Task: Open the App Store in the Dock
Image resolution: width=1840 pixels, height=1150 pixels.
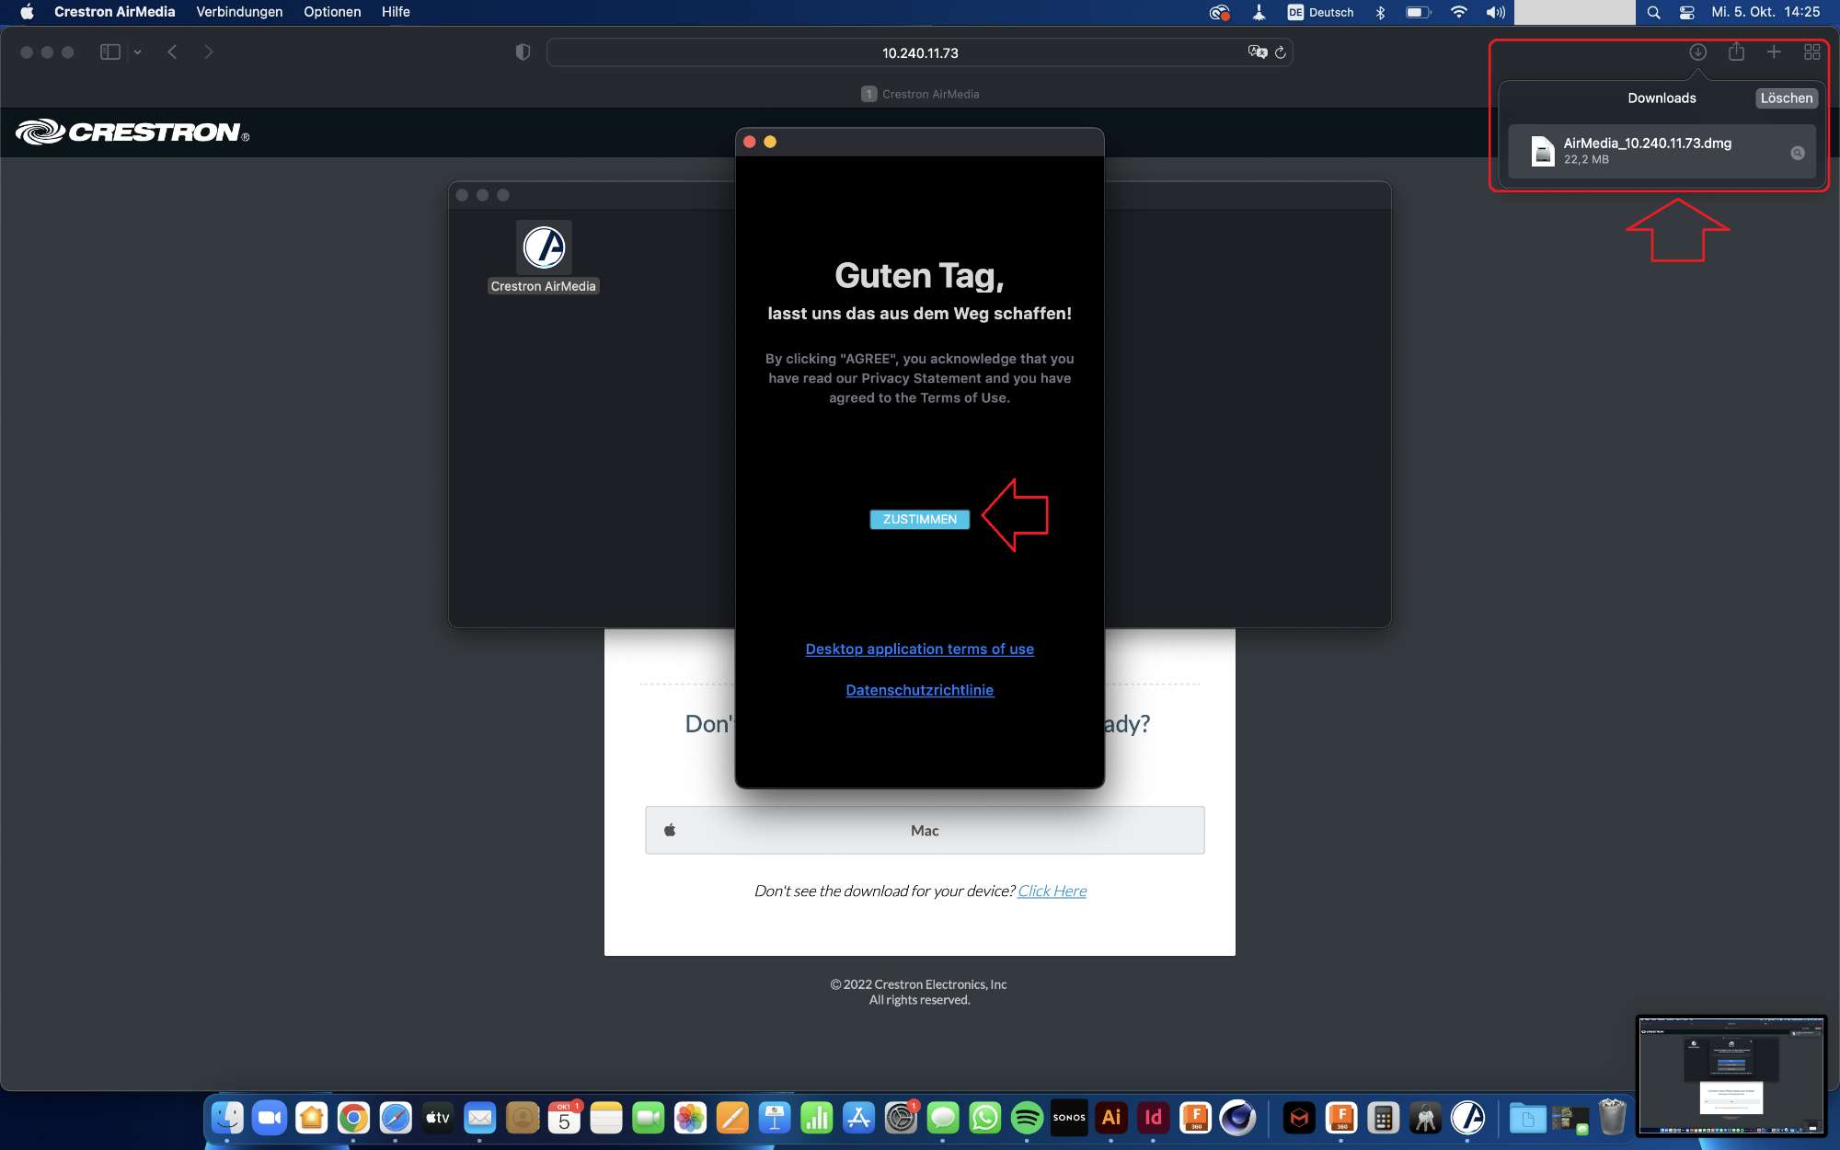Action: coord(858,1118)
